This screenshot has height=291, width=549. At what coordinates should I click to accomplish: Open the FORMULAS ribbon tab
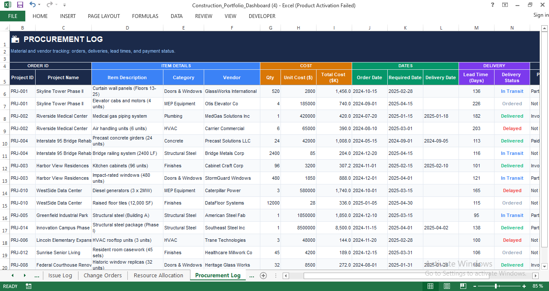(145, 16)
